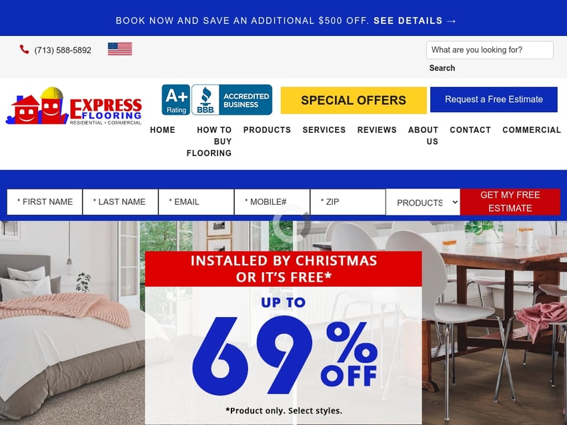The height and width of the screenshot is (425, 567).
Task: Open the BBB Accredited Business badge
Action: point(231,100)
